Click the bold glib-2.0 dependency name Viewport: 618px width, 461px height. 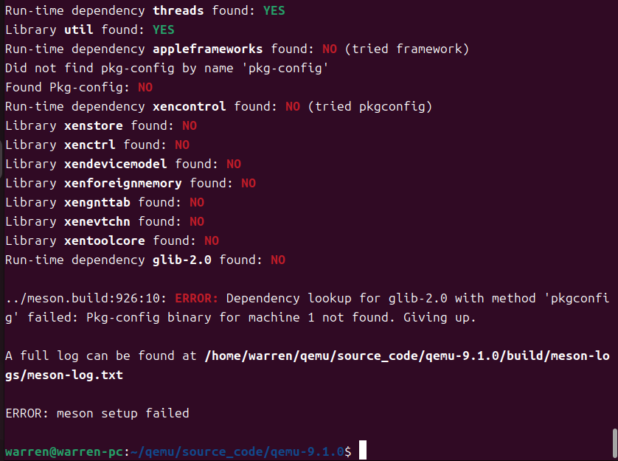[x=181, y=260]
